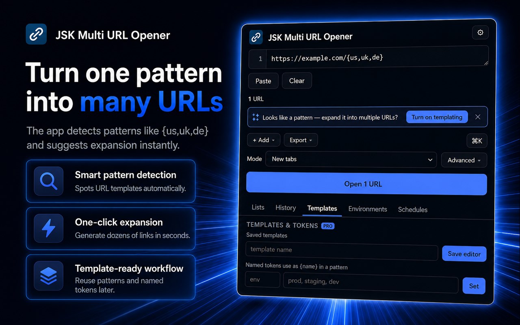Click the Set button for named tokens
The width and height of the screenshot is (520, 325).
pyautogui.click(x=474, y=286)
